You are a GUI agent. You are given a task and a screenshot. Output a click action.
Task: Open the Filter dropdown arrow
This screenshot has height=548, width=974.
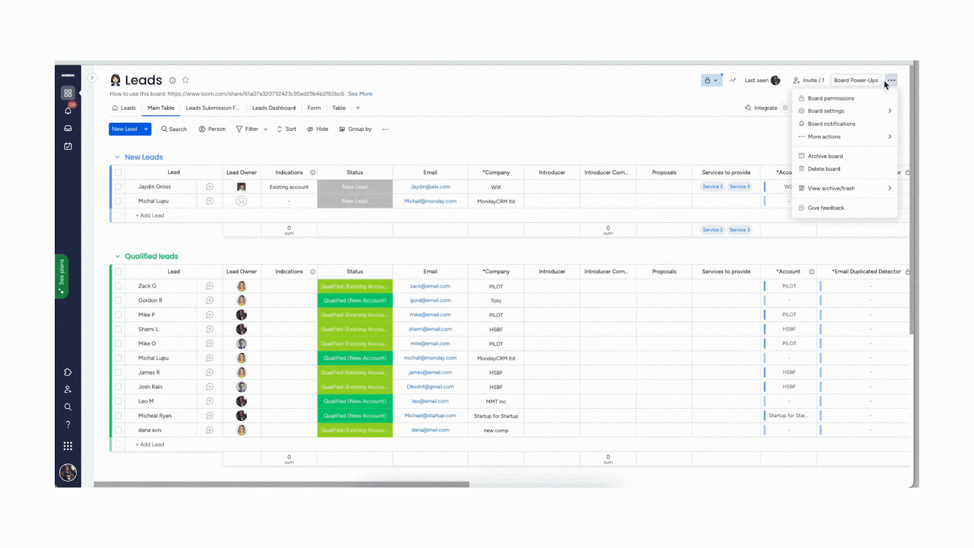coord(265,129)
